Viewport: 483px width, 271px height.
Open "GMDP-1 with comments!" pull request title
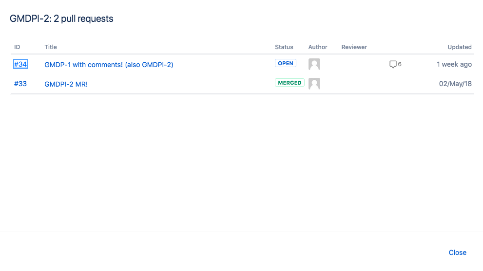(x=109, y=65)
